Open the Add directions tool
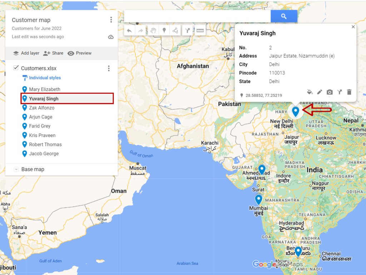Image resolution: width=366 pixels, height=275 pixels. [187, 30]
